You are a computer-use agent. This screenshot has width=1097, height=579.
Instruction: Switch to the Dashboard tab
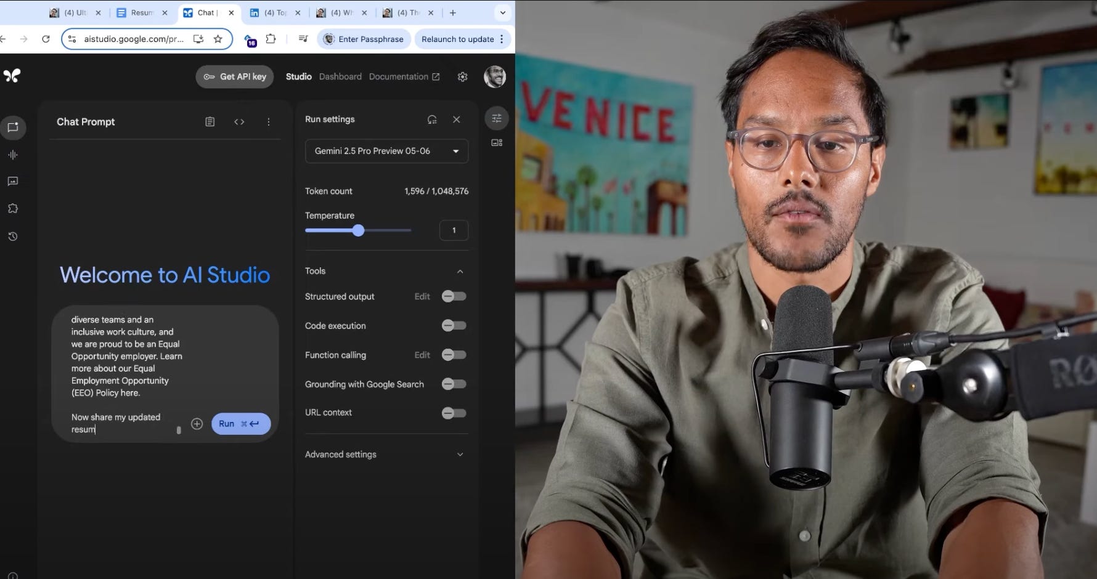click(x=340, y=76)
